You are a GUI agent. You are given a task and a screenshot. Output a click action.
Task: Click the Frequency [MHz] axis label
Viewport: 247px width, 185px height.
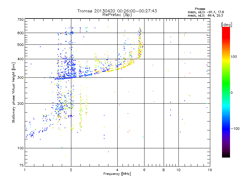117,174
